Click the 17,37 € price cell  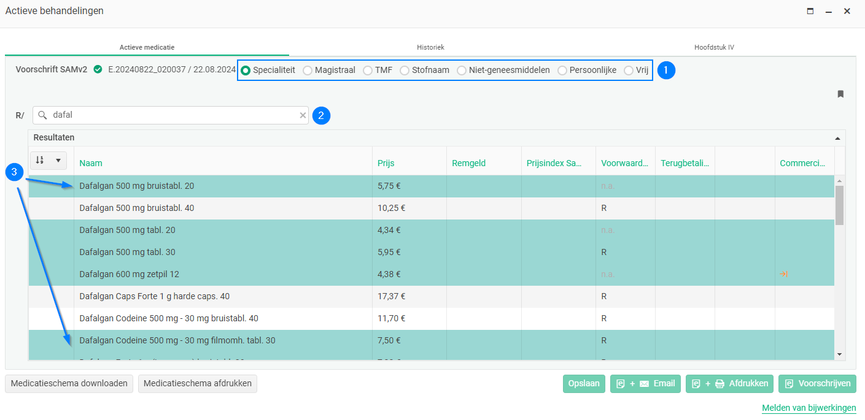[x=409, y=296]
